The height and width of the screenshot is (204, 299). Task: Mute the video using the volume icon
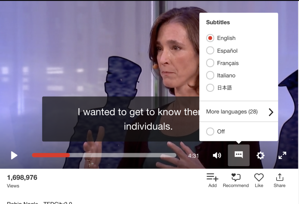(217, 156)
